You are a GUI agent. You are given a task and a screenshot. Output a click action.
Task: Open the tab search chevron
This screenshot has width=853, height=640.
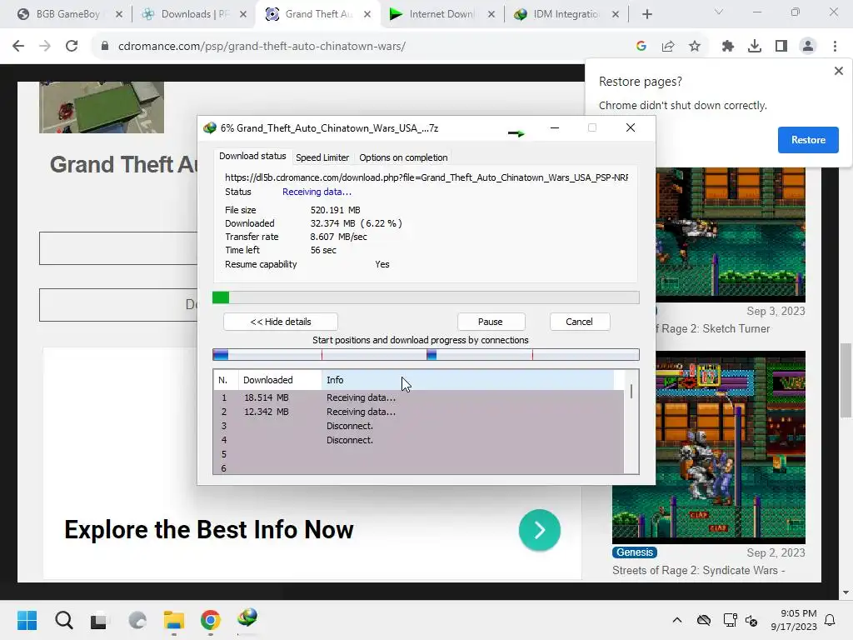pyautogui.click(x=719, y=12)
